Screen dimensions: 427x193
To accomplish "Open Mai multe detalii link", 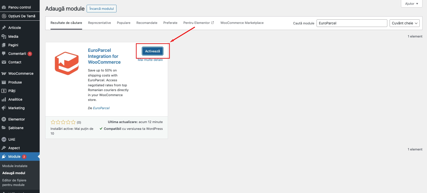I will coord(150,60).
